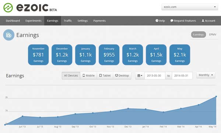Click the Apr '14 data point on chart
The width and height of the screenshot is (221, 133).
199,105
